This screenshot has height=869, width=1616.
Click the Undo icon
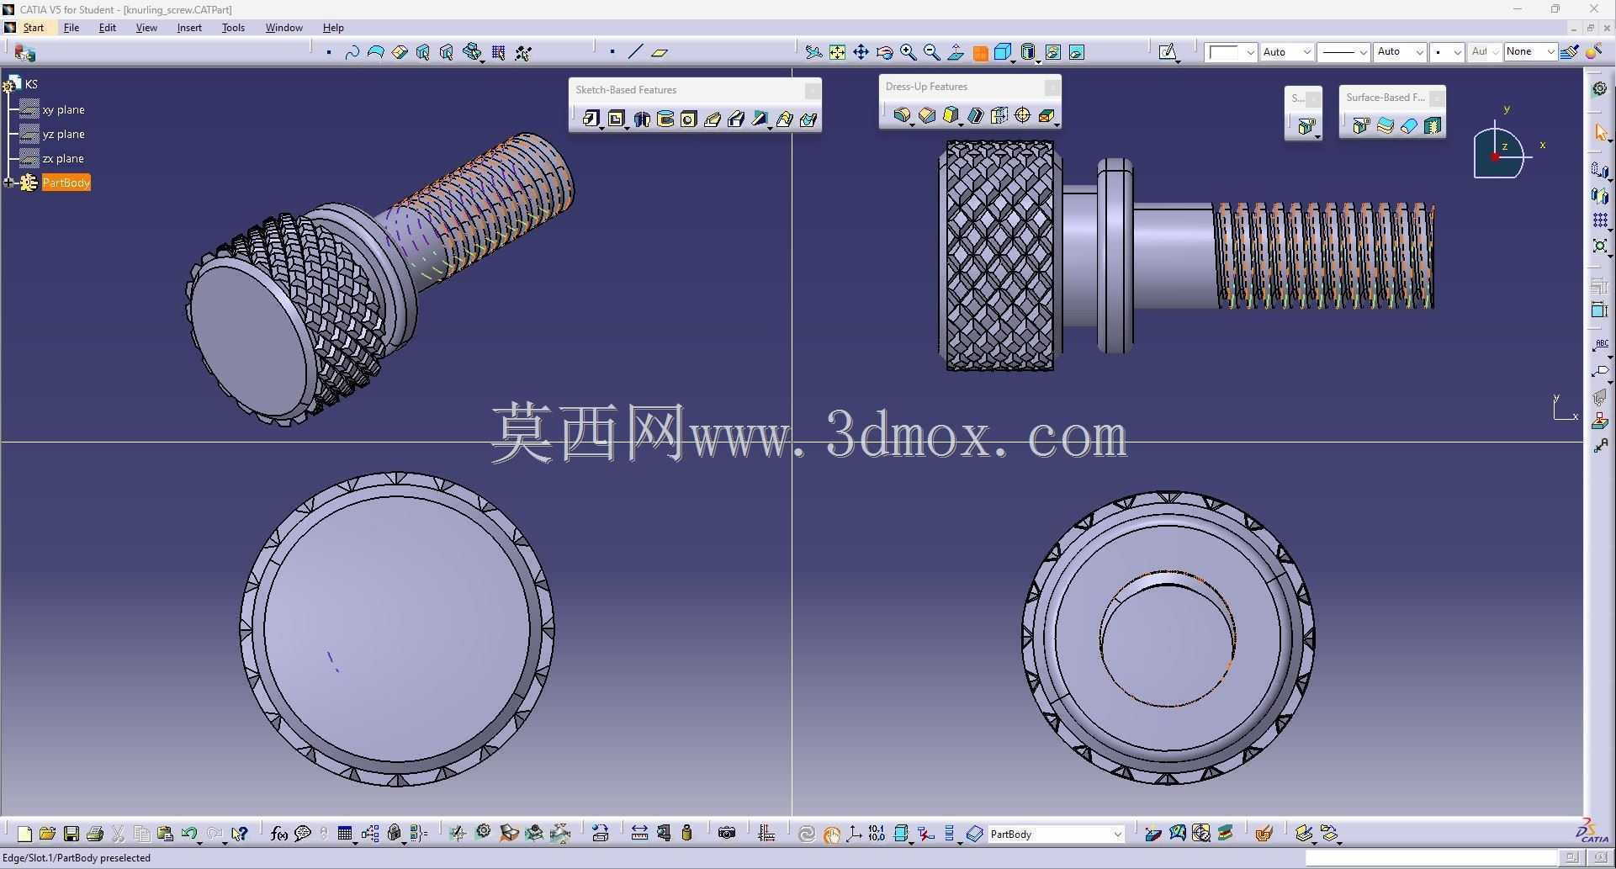pyautogui.click(x=189, y=834)
